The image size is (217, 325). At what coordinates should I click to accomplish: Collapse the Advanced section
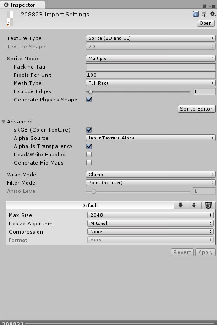[x=4, y=122]
